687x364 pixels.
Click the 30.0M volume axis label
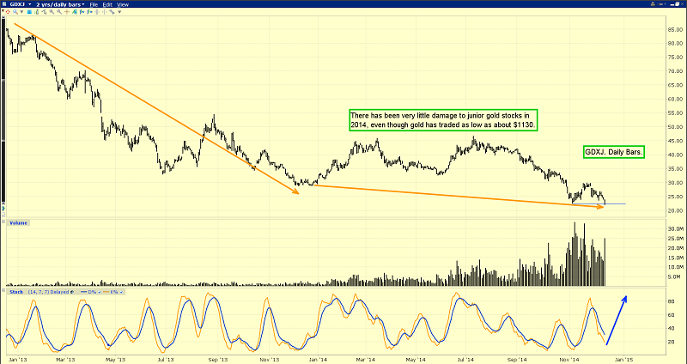click(675, 228)
